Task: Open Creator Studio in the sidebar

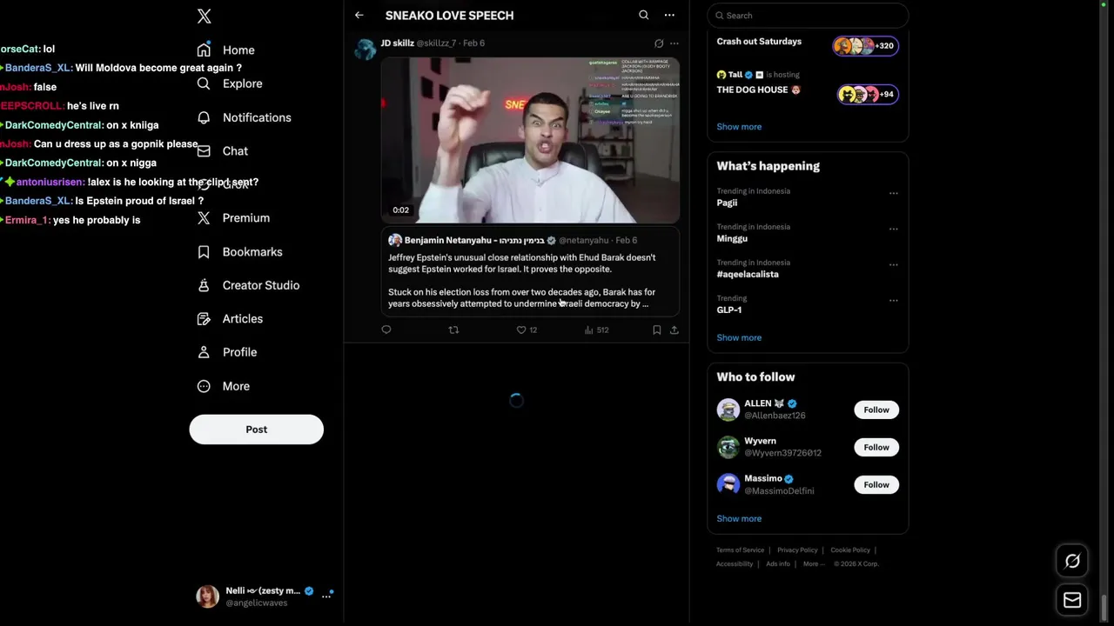Action: [247, 285]
